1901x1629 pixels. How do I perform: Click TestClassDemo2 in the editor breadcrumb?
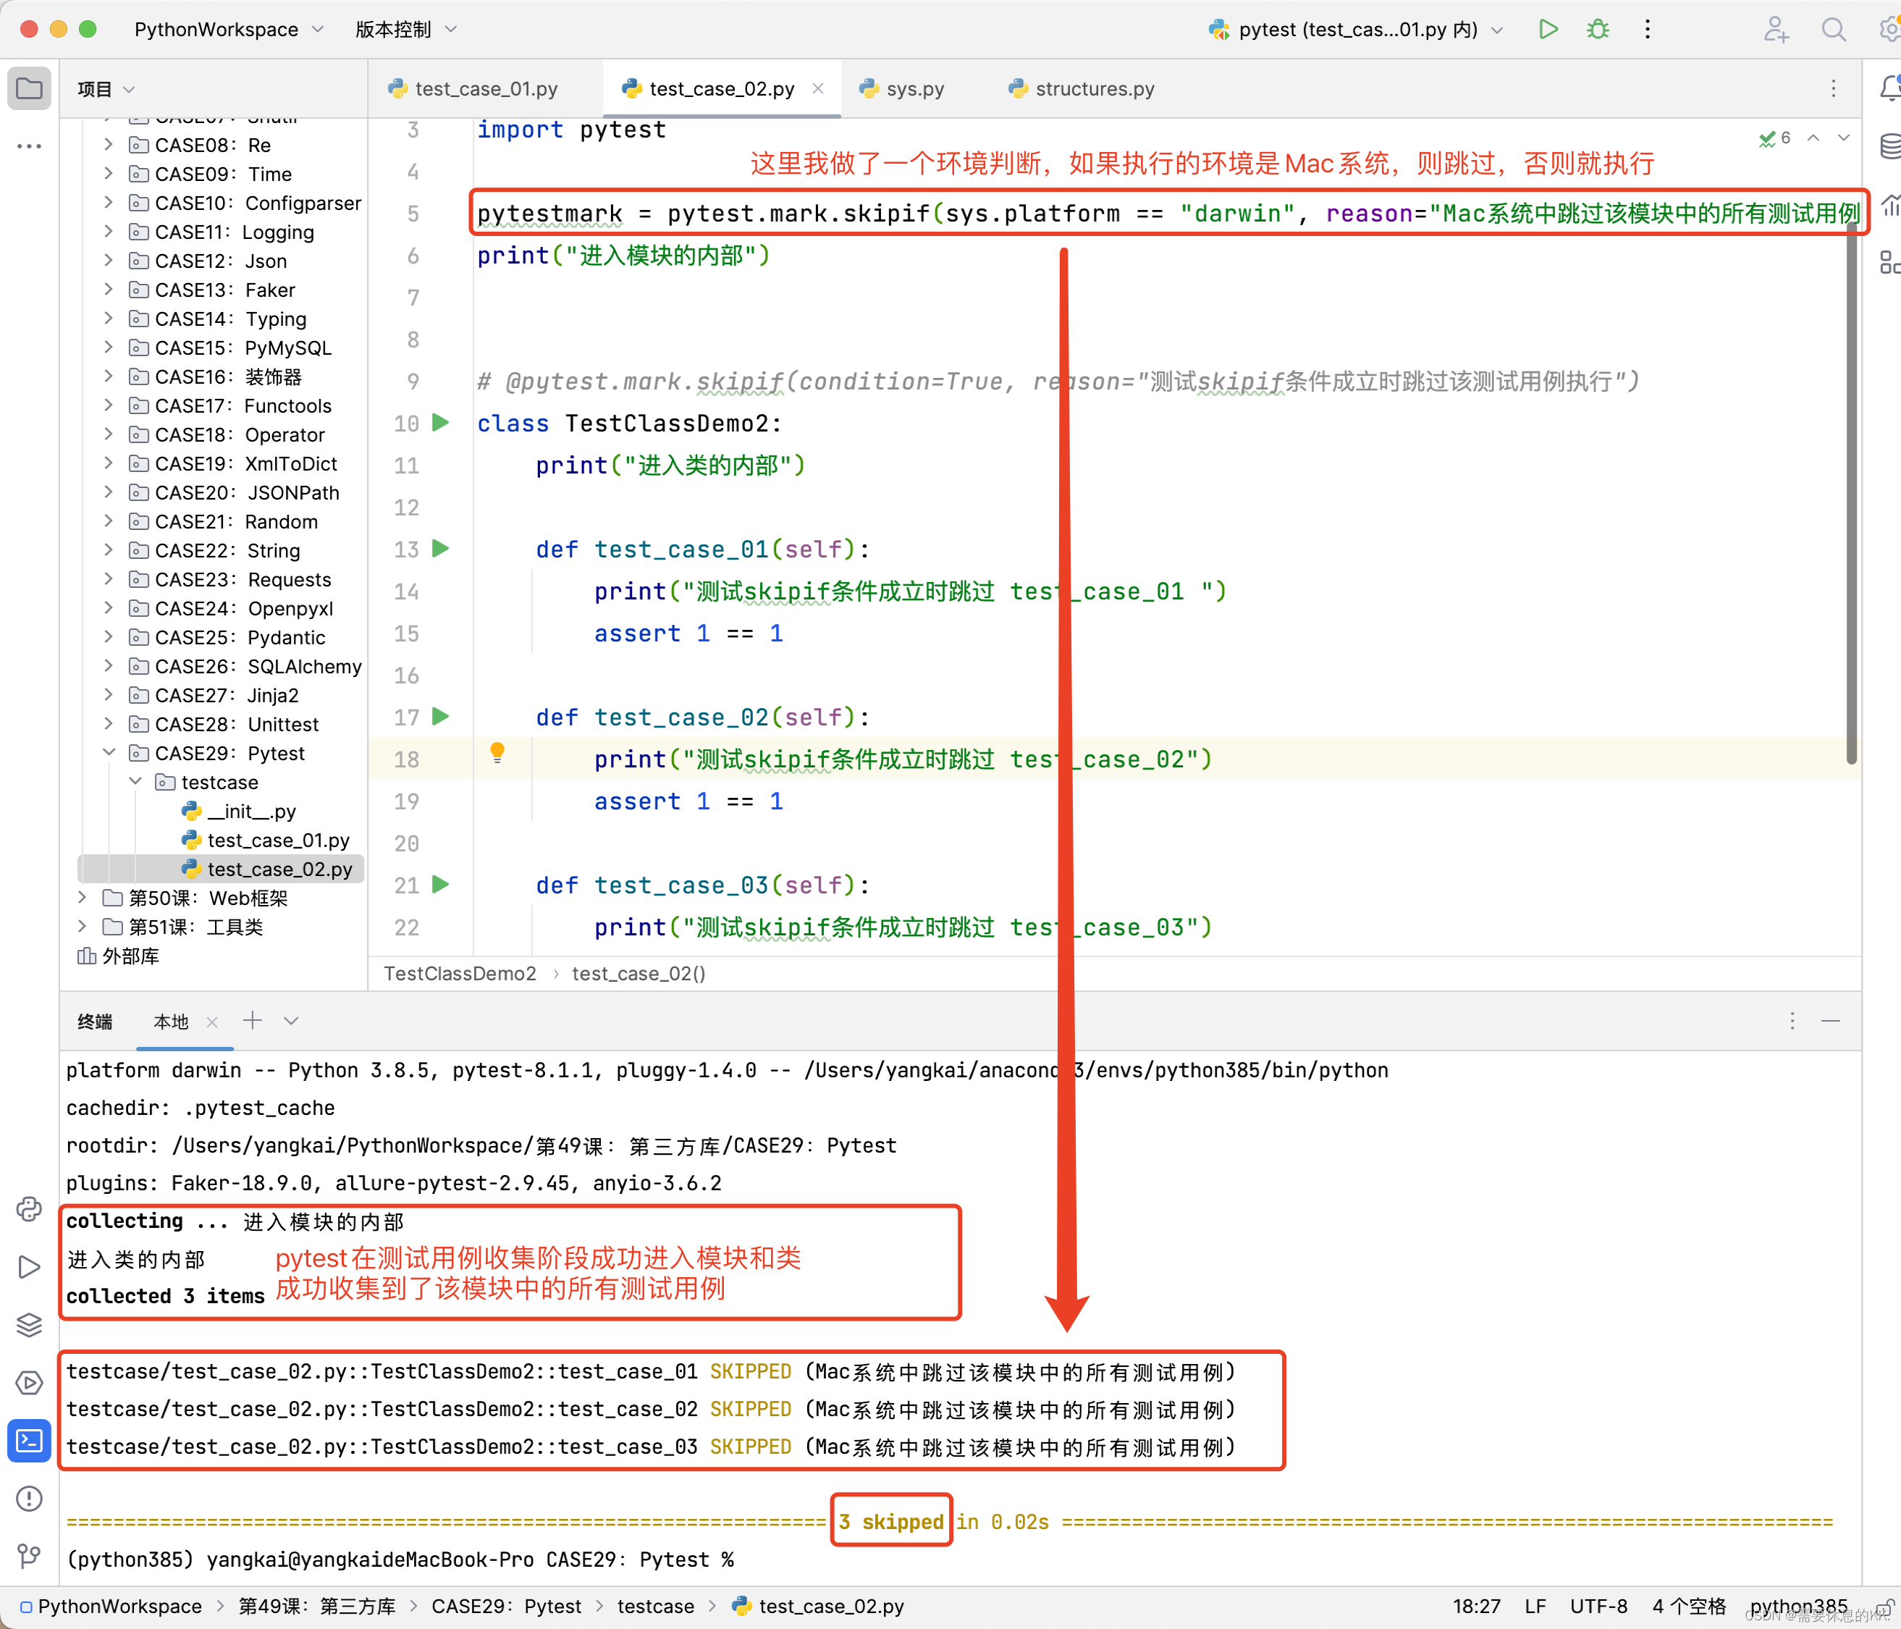(x=460, y=973)
